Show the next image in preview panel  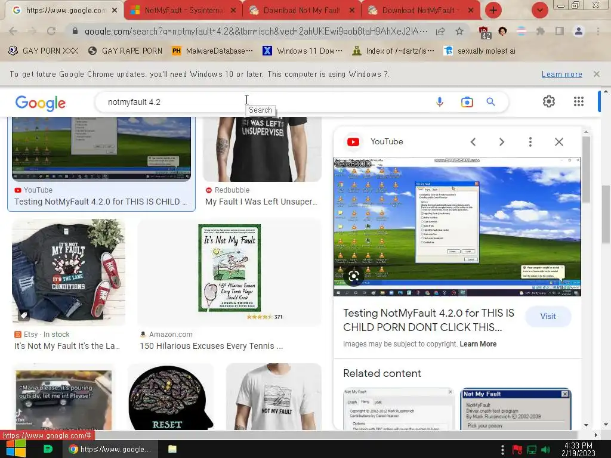pos(501,142)
